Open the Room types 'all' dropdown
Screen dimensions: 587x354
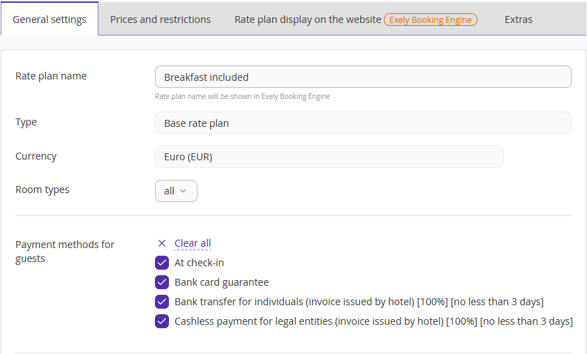(x=176, y=191)
